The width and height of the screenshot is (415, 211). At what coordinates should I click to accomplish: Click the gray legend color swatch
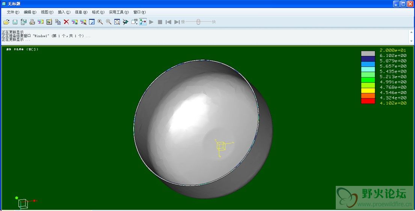(x=368, y=54)
